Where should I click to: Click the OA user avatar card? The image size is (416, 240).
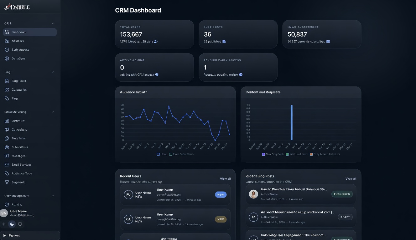(x=128, y=219)
